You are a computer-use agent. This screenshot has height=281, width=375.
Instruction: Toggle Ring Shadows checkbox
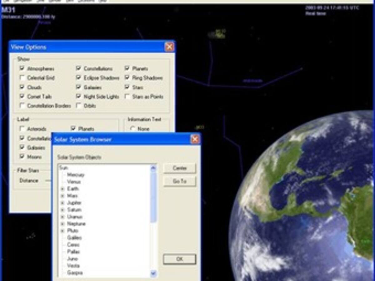(x=127, y=78)
